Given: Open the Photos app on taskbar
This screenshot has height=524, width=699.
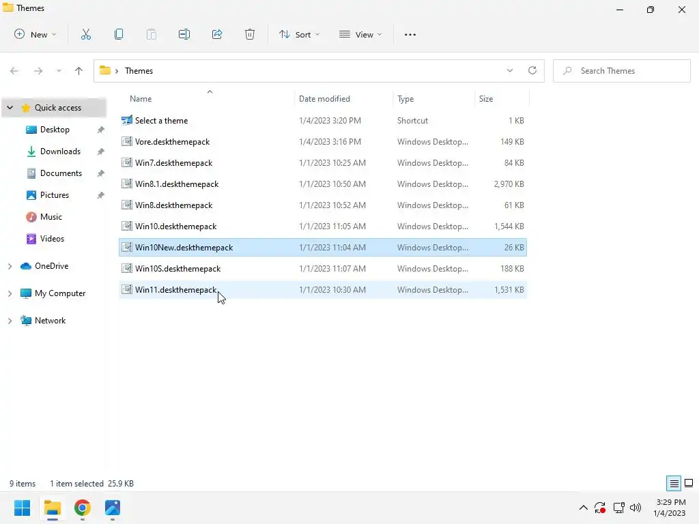Looking at the screenshot, I should 113,508.
